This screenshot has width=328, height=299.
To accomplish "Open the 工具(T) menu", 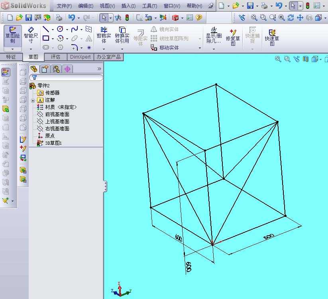I will click(x=149, y=6).
